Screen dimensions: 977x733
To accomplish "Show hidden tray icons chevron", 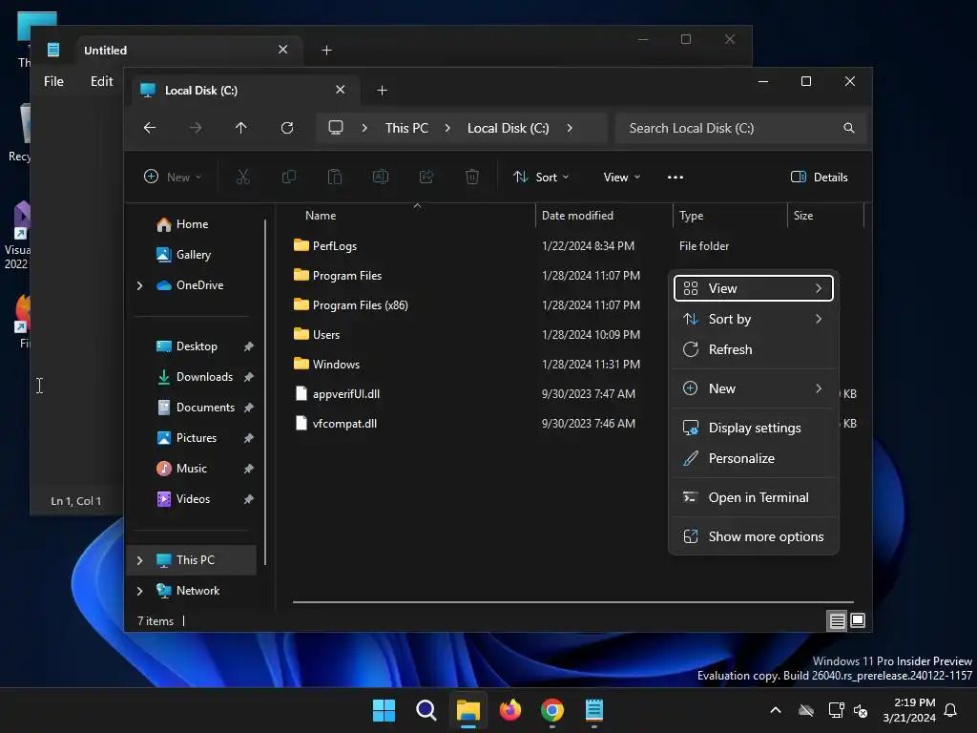I will click(x=776, y=710).
